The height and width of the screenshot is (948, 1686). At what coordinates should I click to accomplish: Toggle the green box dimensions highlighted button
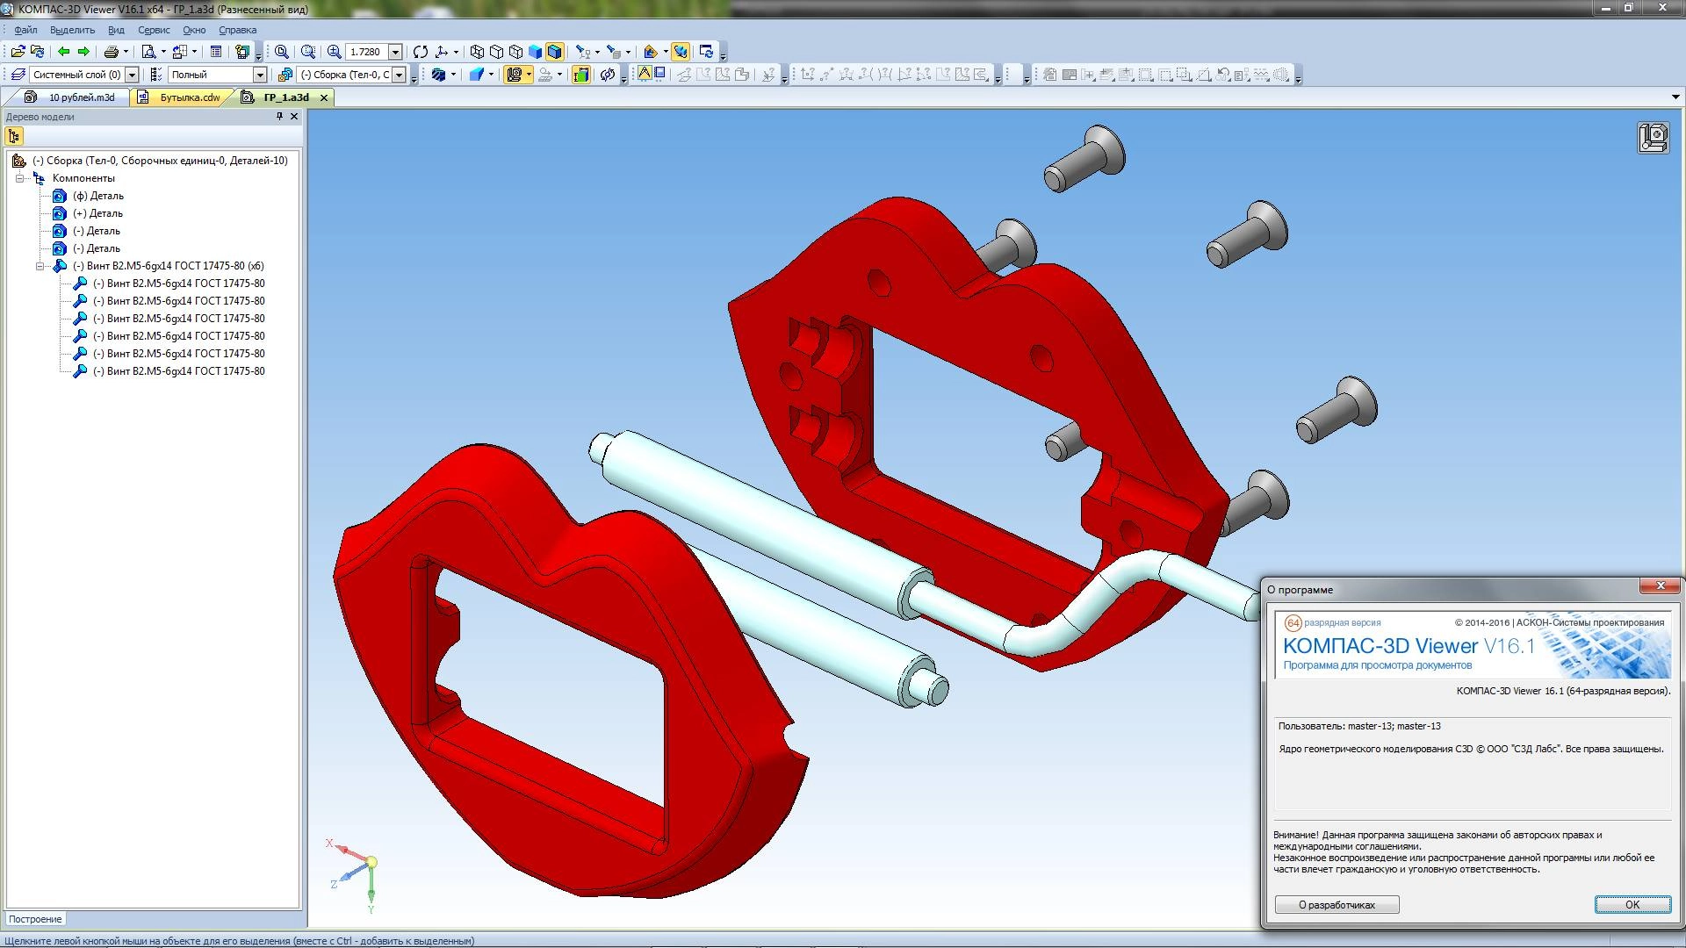pos(580,75)
